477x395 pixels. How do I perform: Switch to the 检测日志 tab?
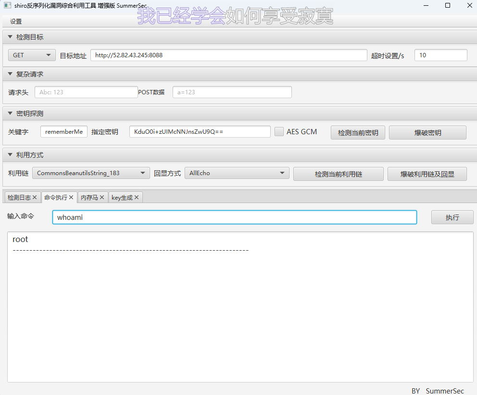point(19,197)
